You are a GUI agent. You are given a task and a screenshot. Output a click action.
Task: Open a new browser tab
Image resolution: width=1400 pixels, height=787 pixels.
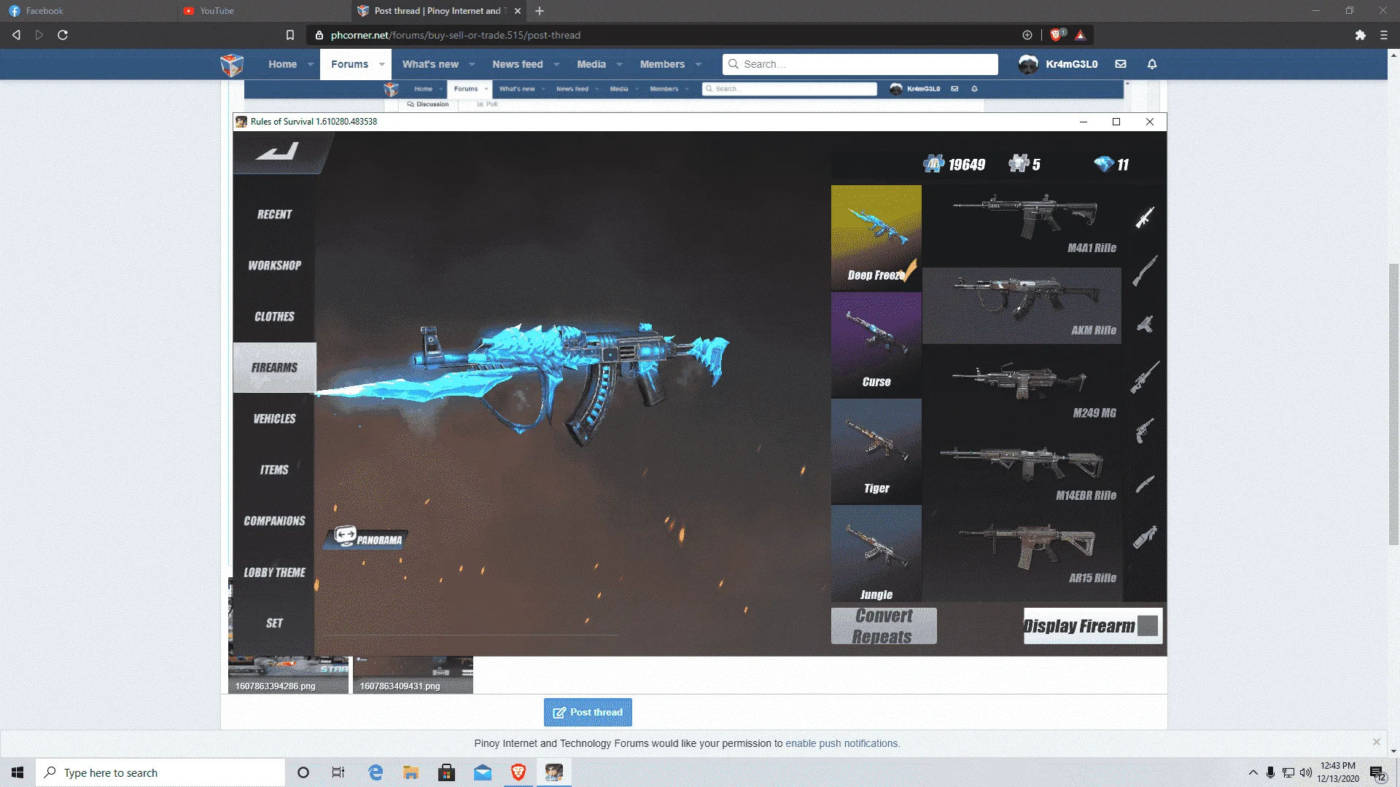(540, 11)
